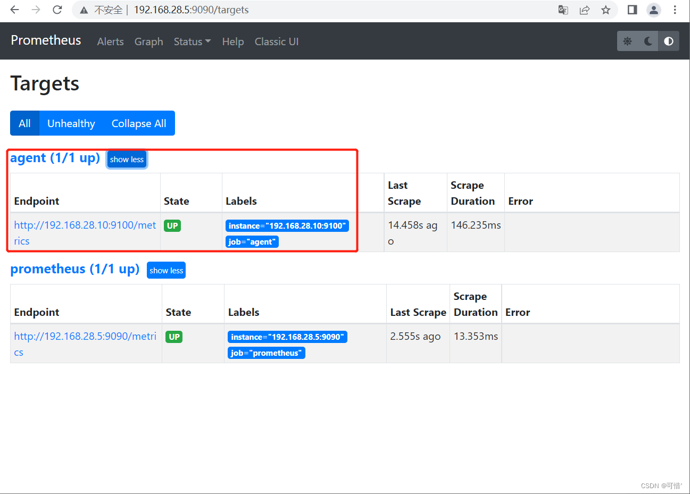Switch to light theme sun icon
690x494 pixels.
[x=627, y=41]
